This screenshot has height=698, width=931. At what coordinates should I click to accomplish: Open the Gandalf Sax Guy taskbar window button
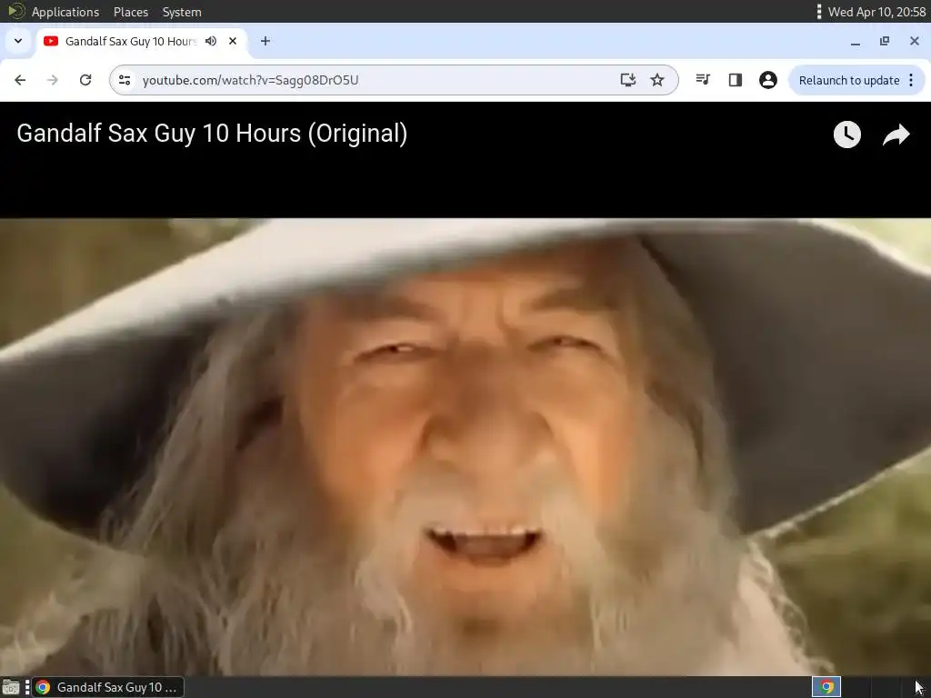point(108,687)
